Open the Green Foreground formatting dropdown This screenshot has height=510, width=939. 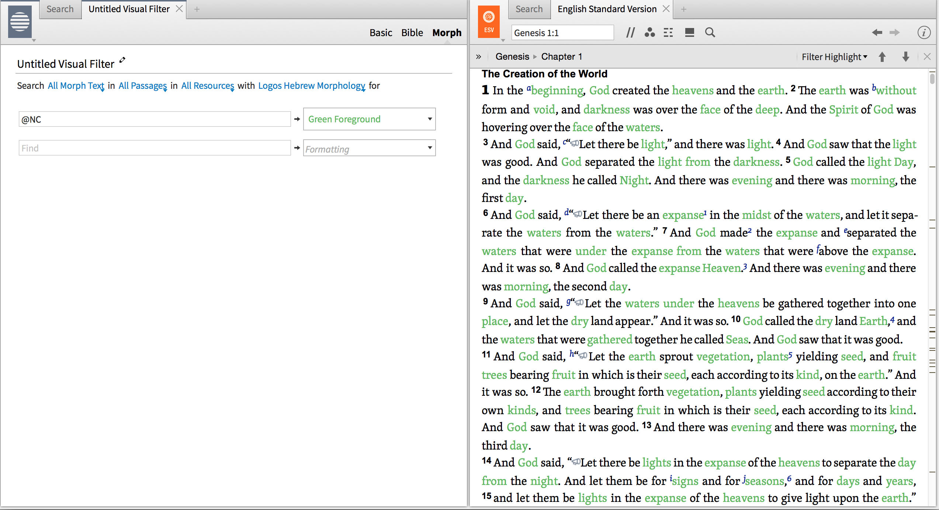pyautogui.click(x=369, y=119)
